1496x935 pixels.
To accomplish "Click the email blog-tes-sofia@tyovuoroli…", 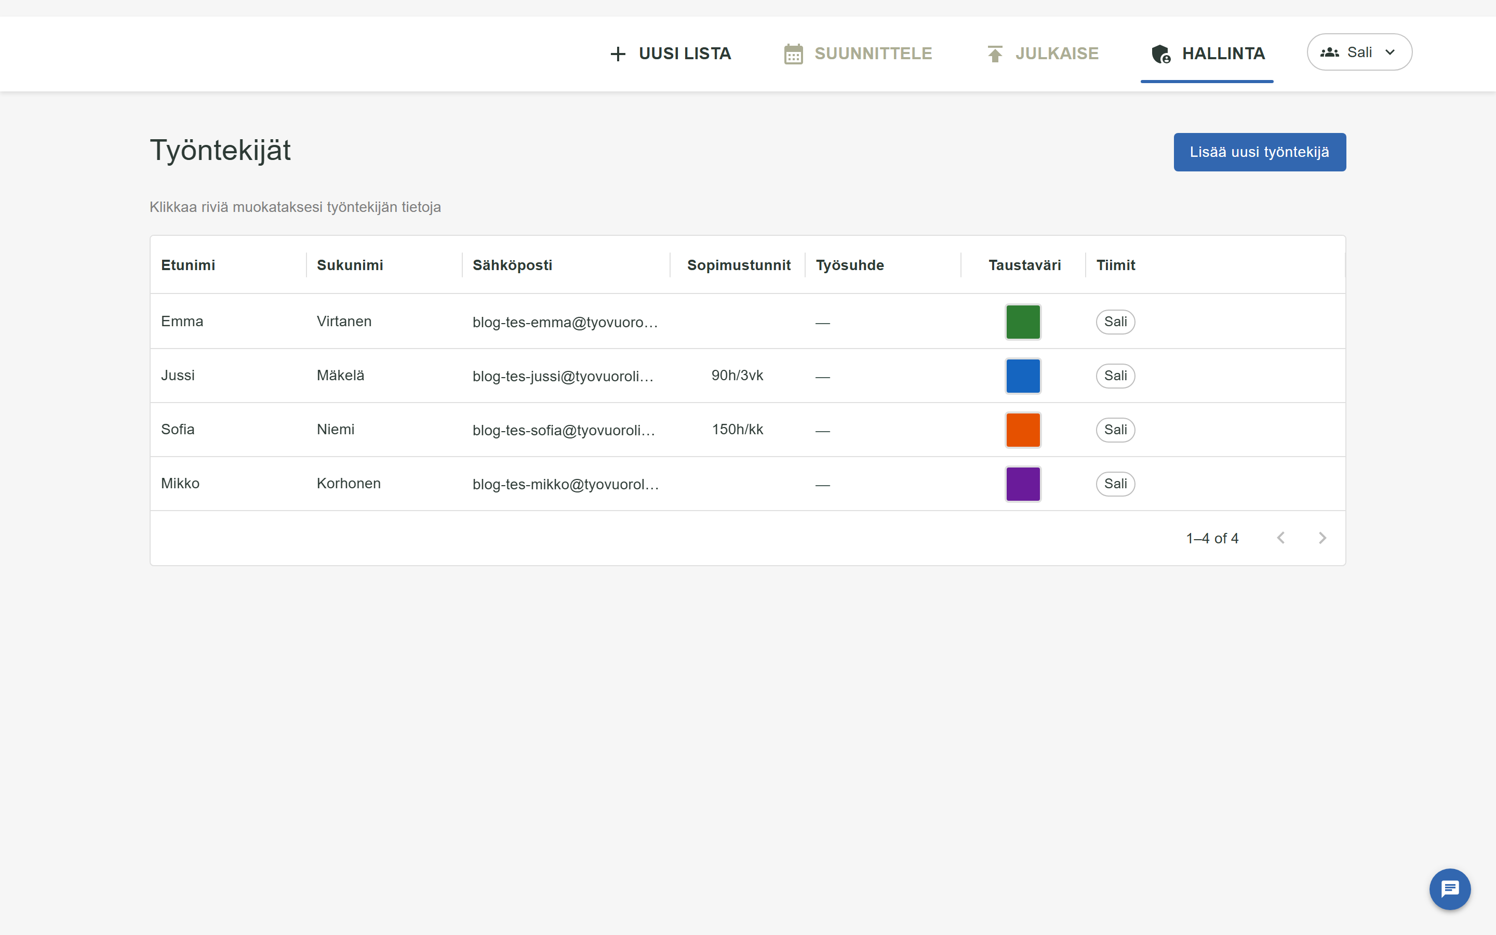I will tap(564, 430).
